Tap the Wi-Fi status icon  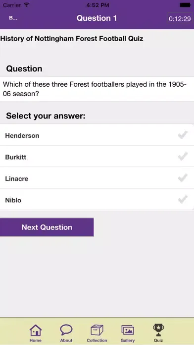27,5
